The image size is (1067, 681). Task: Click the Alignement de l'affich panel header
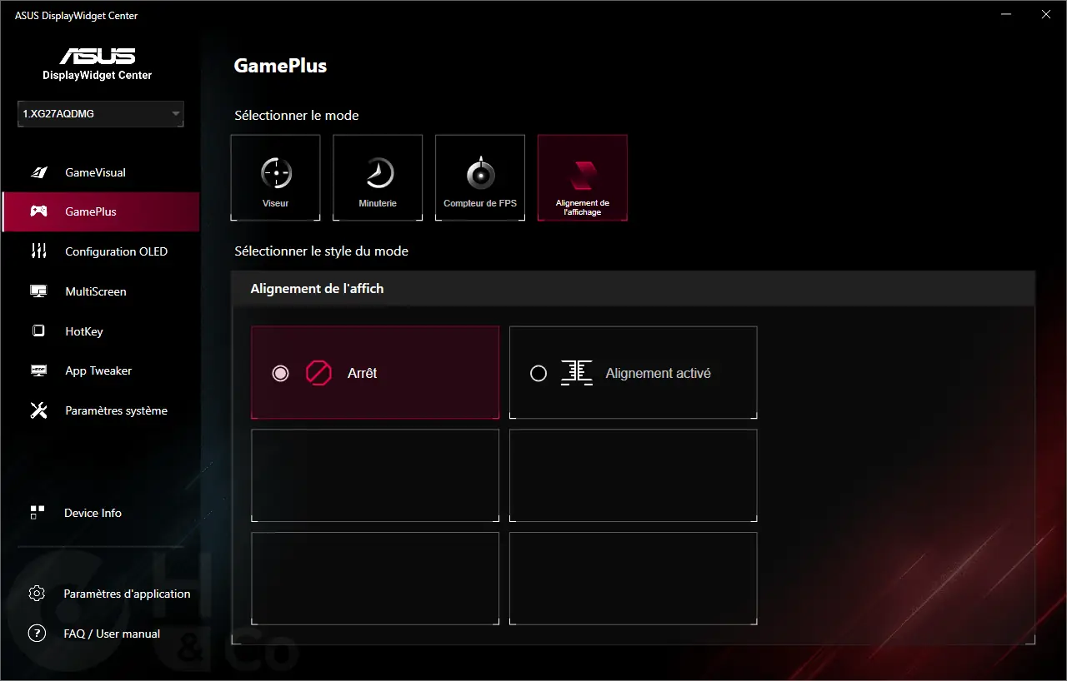634,289
